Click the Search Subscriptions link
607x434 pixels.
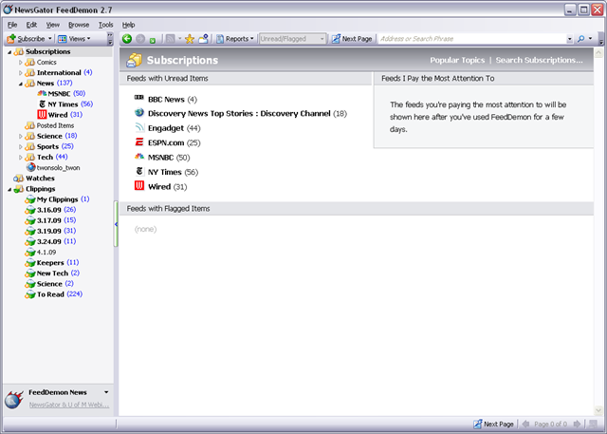tap(539, 60)
